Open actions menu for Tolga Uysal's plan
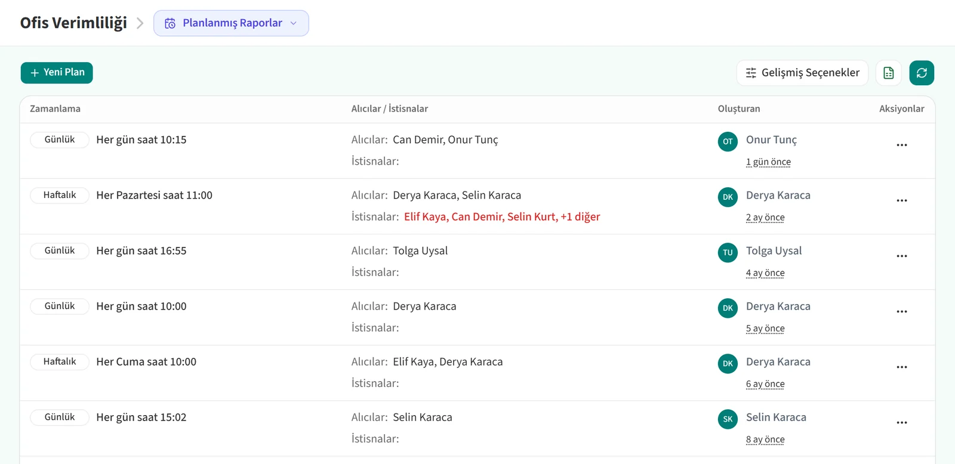 coord(901,256)
